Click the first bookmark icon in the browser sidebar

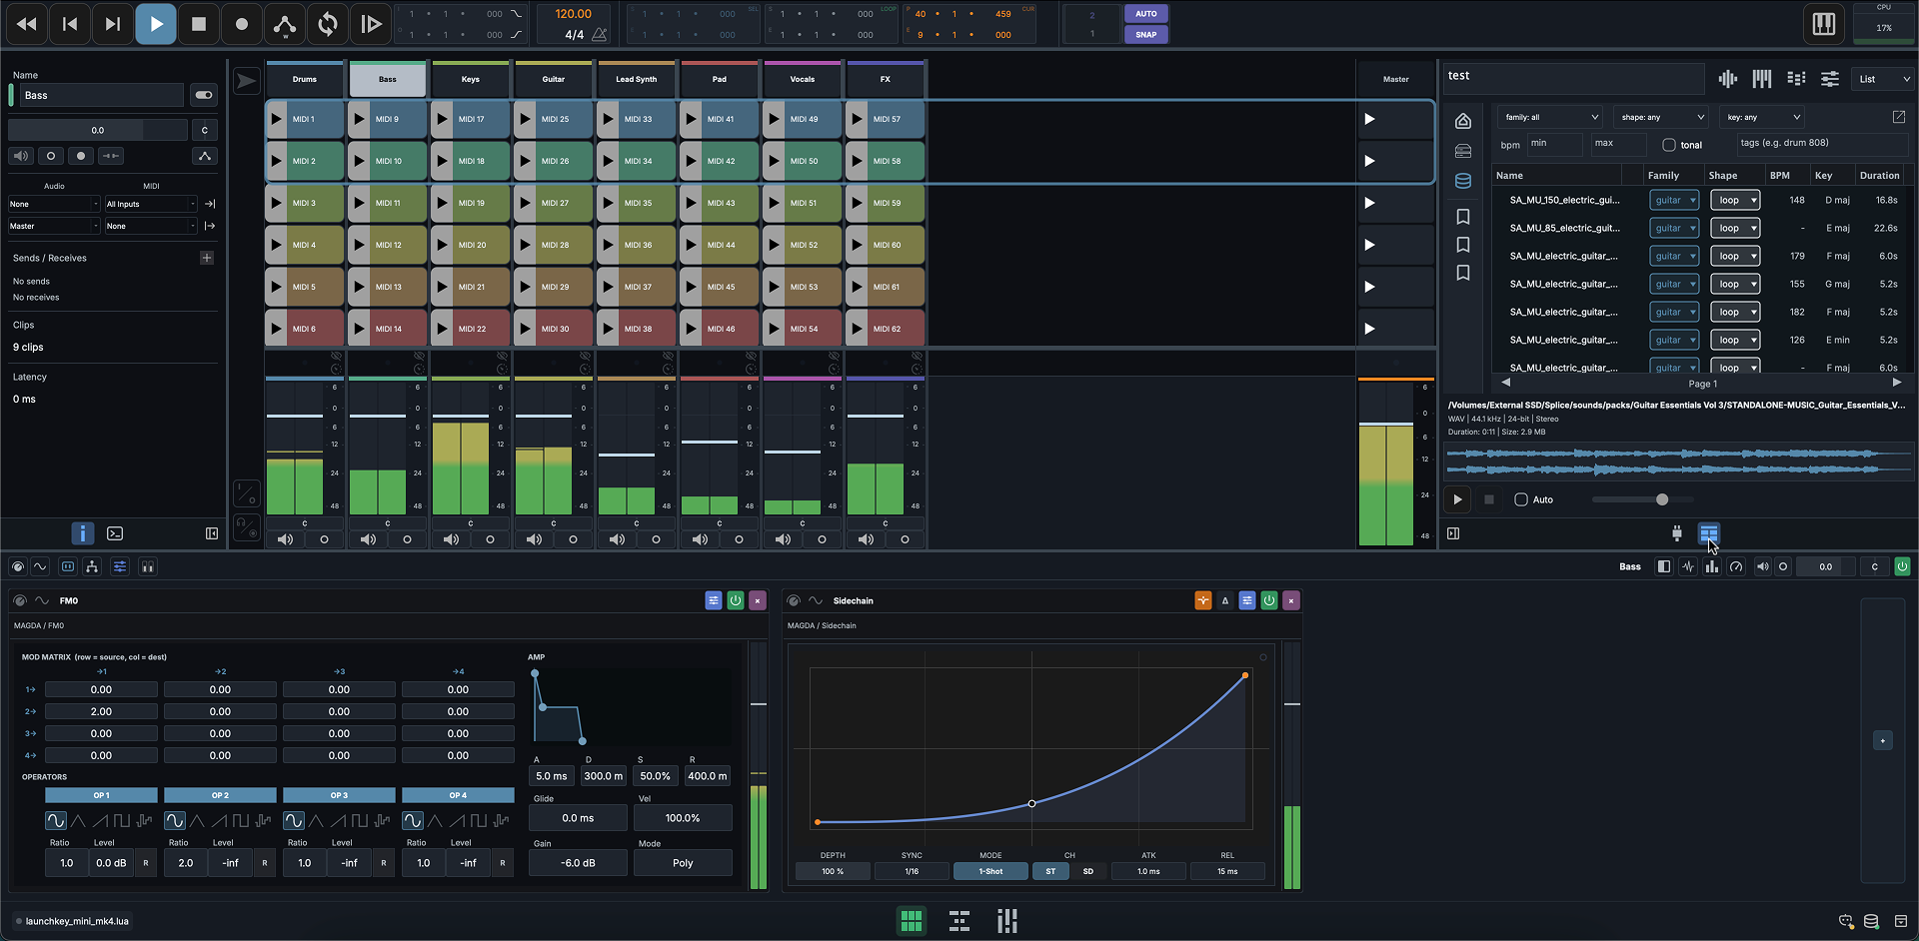1463,217
